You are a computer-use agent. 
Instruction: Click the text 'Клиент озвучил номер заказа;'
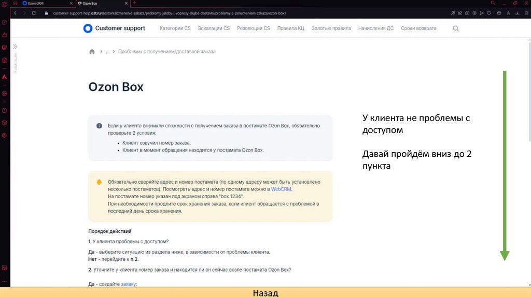(157, 143)
